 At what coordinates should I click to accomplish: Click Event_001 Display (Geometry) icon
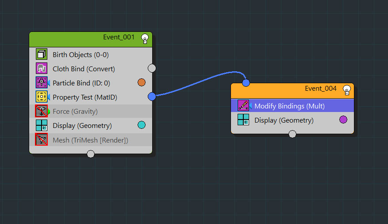41,125
